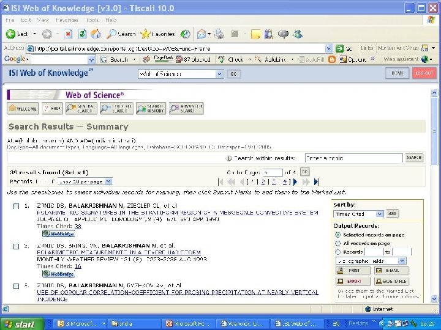Open the Help menu

point(111,20)
